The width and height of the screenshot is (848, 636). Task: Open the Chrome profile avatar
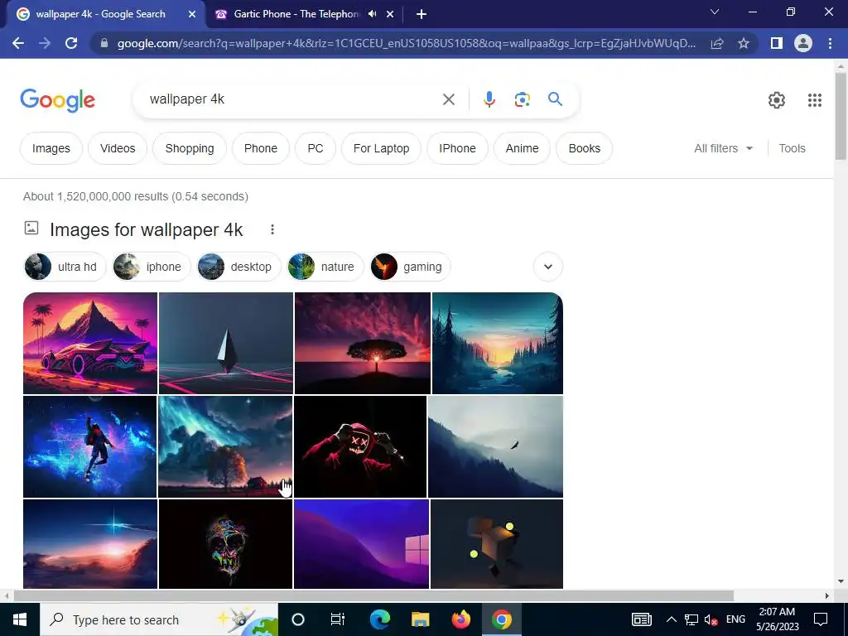point(803,43)
